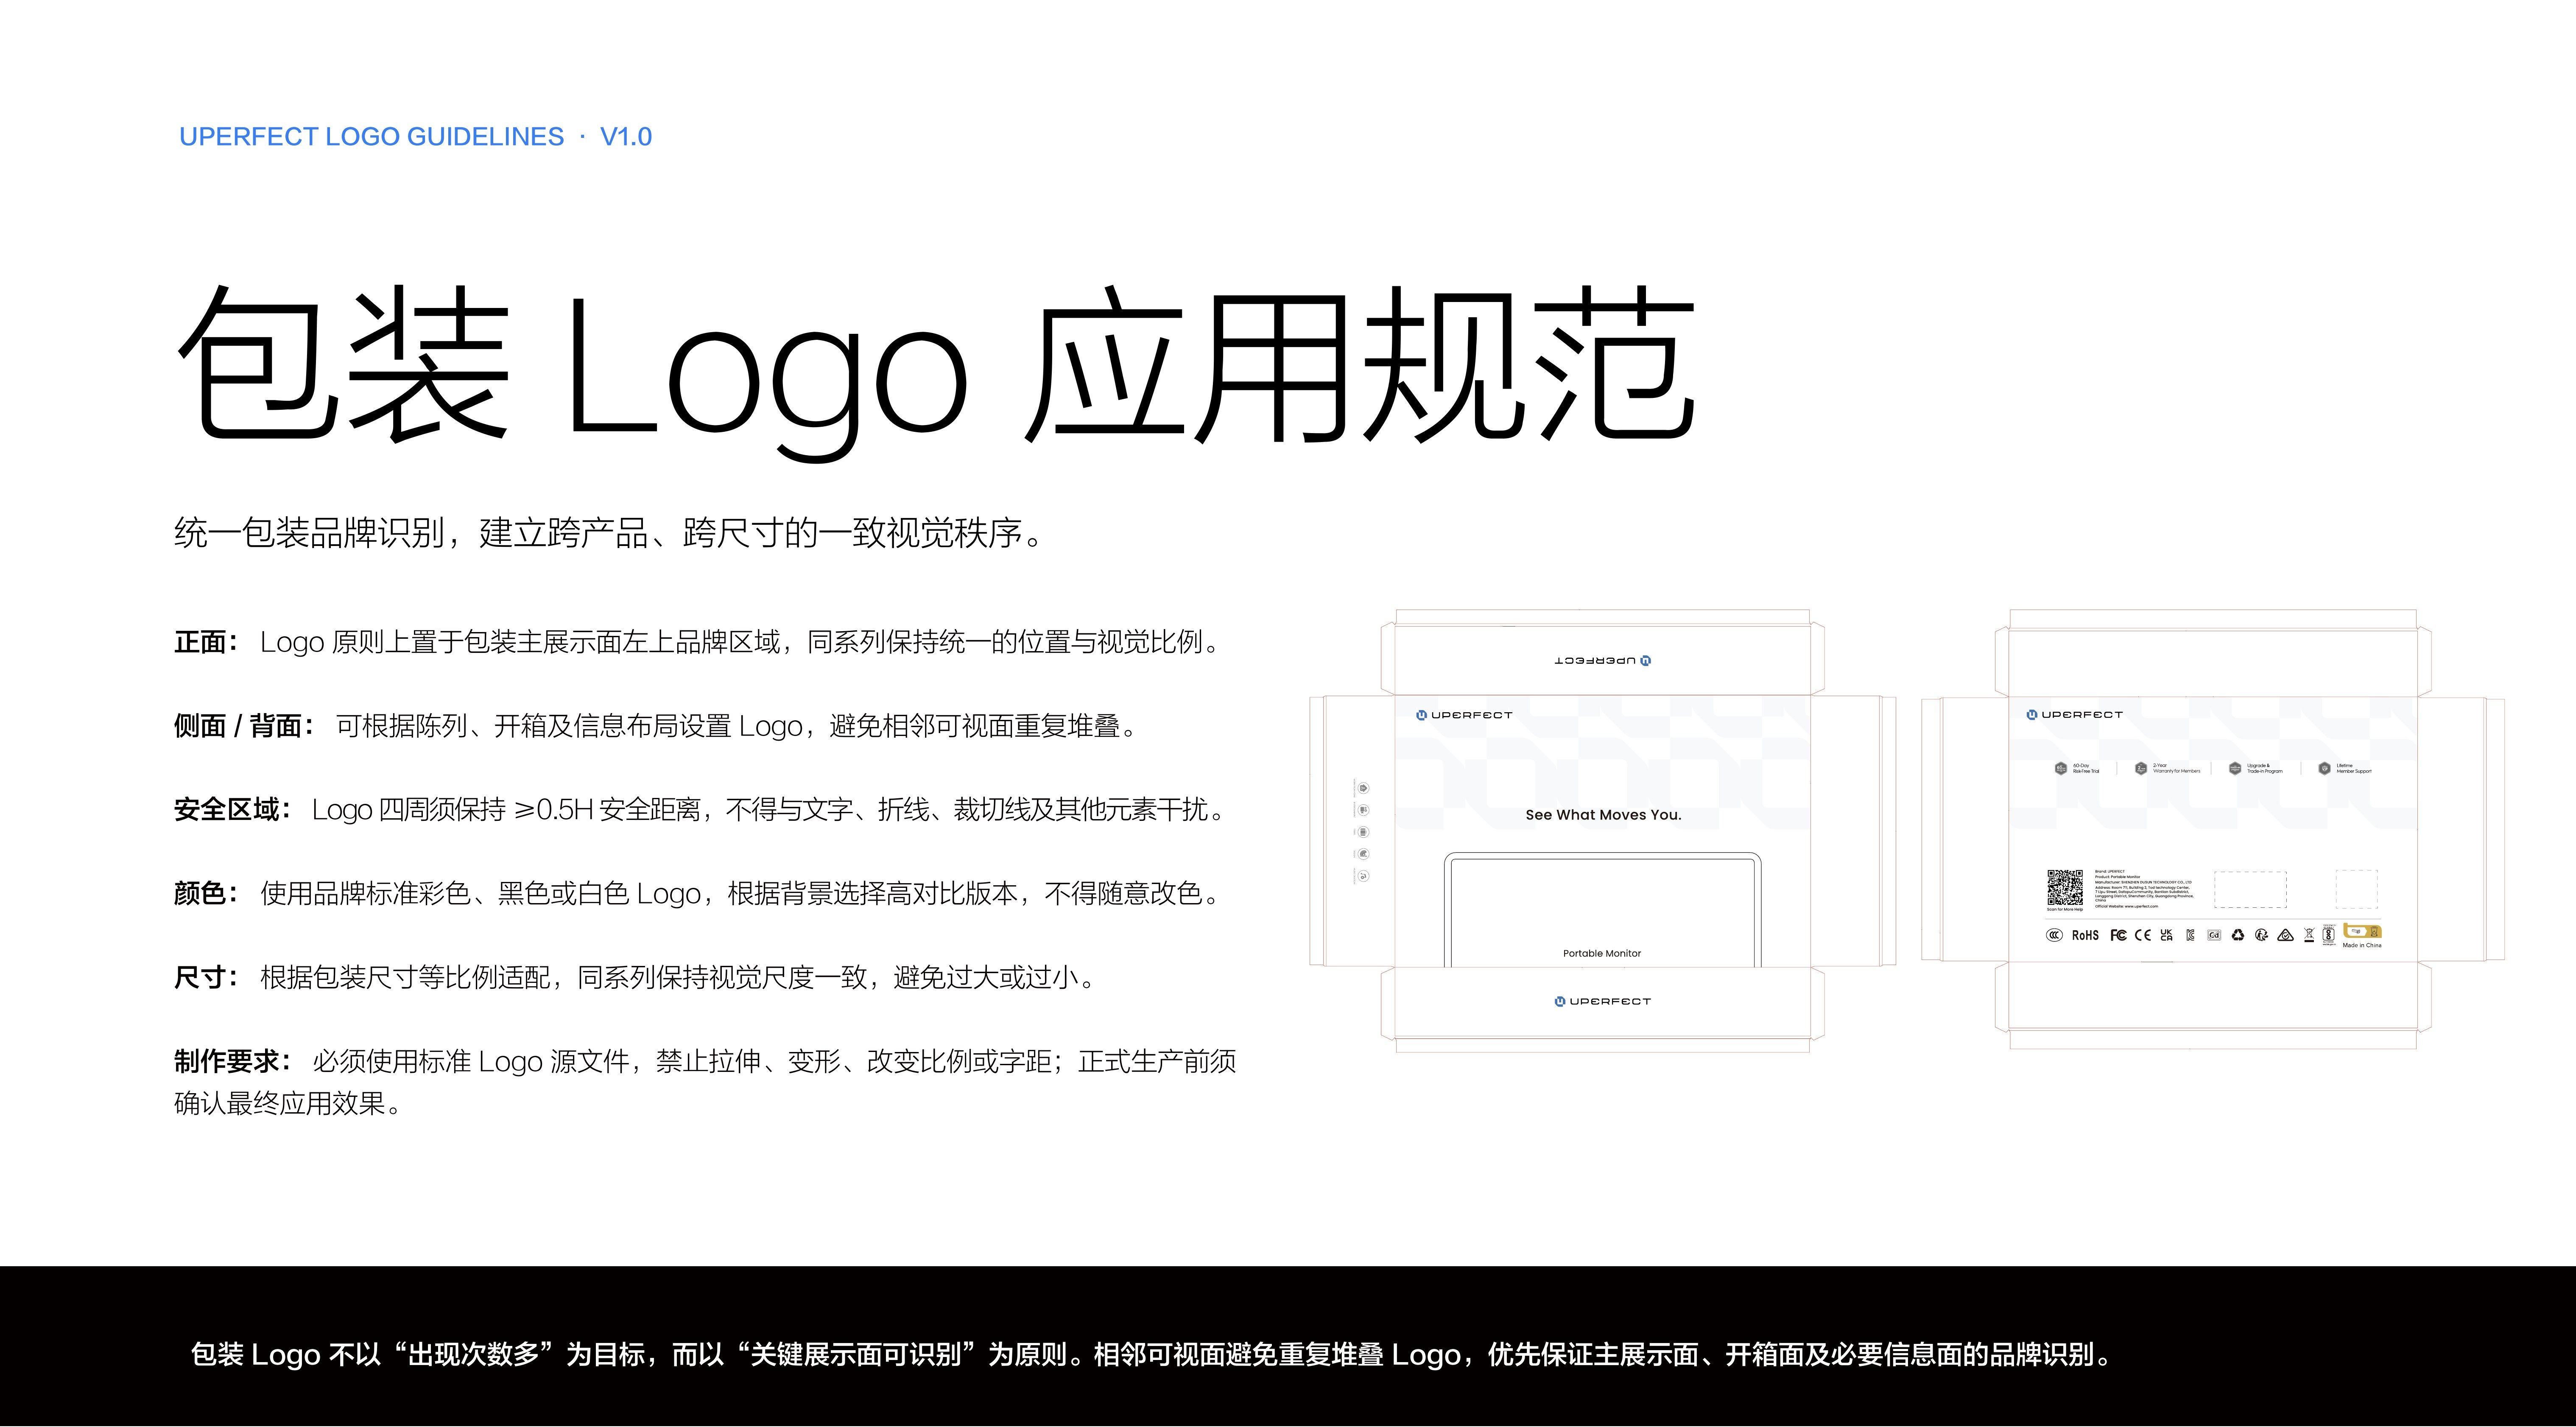Click the crossed-out wheelie bin symbol
Screen dimensions: 2576x1427
pyautogui.click(x=2309, y=935)
